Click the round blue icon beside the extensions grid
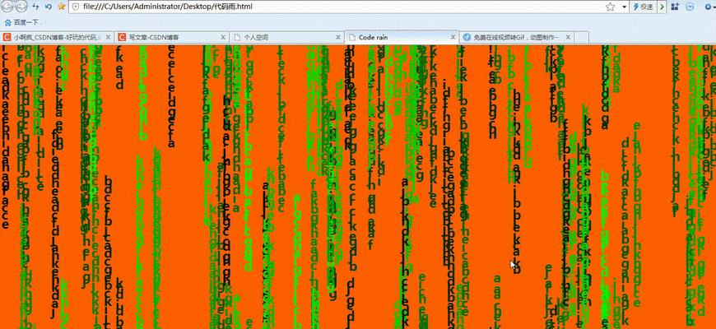This screenshot has height=329, width=716. pos(690,7)
